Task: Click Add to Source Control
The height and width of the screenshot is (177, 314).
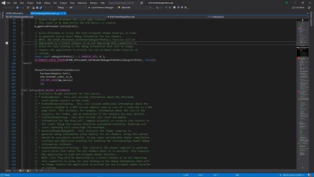Action: 292,175
